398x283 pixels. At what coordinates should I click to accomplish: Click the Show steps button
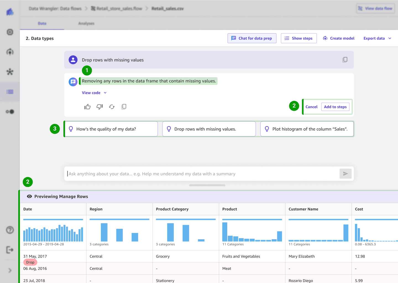(x=298, y=38)
